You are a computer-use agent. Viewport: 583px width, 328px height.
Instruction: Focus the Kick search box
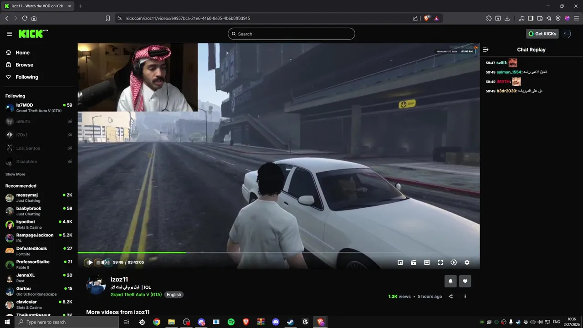[291, 34]
